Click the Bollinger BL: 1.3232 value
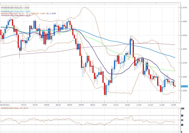Viewport: 189px width, 133px height. tap(41, 14)
